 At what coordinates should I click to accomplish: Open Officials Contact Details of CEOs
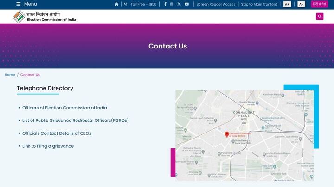[x=57, y=133]
